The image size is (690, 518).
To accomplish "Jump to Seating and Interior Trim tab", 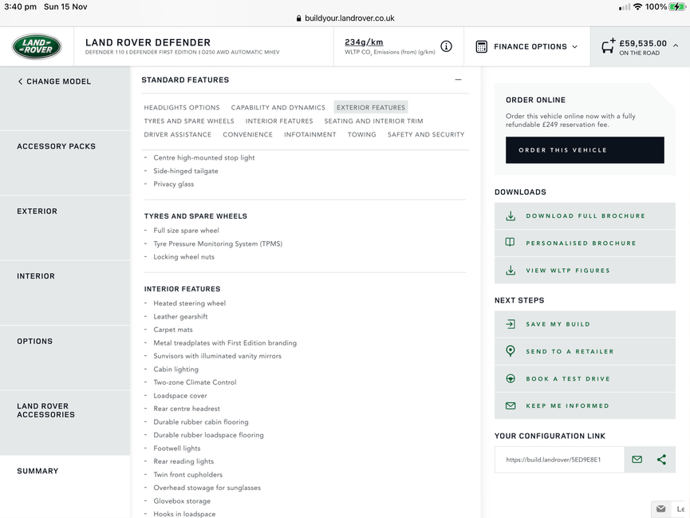I will (x=373, y=121).
